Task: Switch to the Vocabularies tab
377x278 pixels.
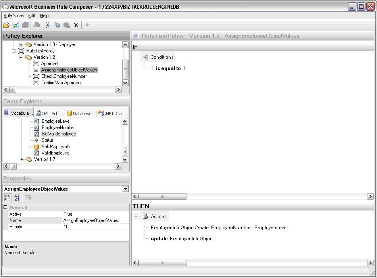Action: pos(19,113)
